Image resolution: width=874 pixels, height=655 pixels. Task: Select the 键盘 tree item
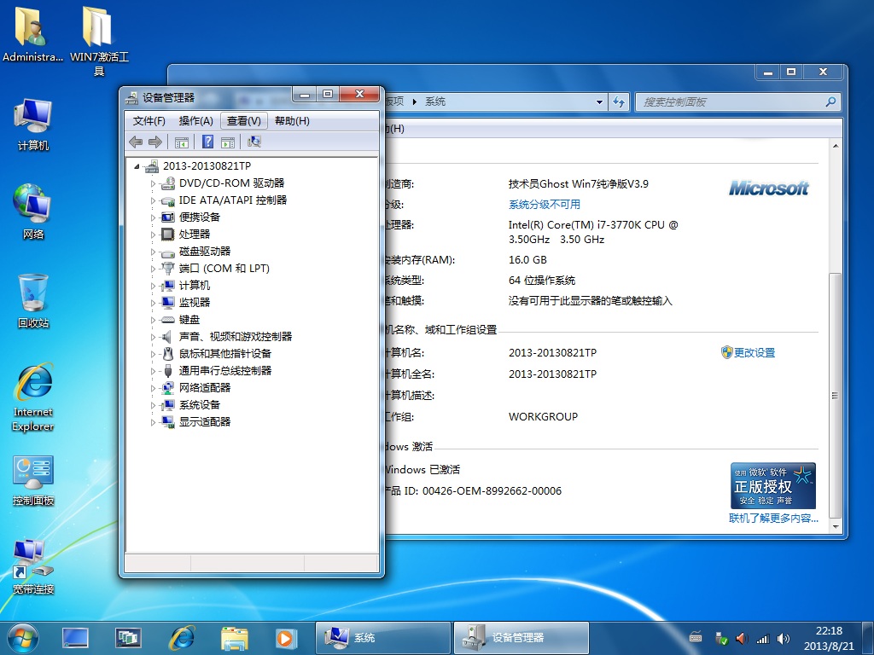coord(189,320)
